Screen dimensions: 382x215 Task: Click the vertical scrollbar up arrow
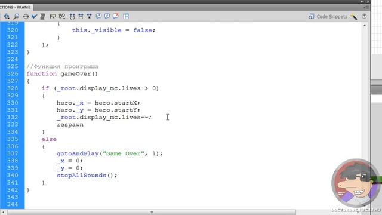pos(365,26)
